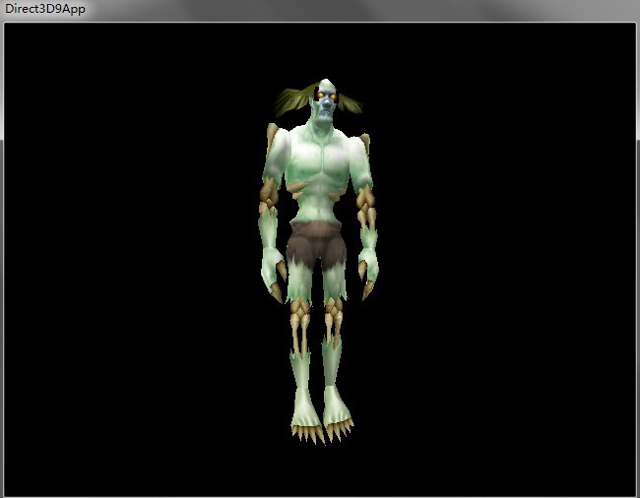
Task: Click the rendered undead character model
Action: 318,261
